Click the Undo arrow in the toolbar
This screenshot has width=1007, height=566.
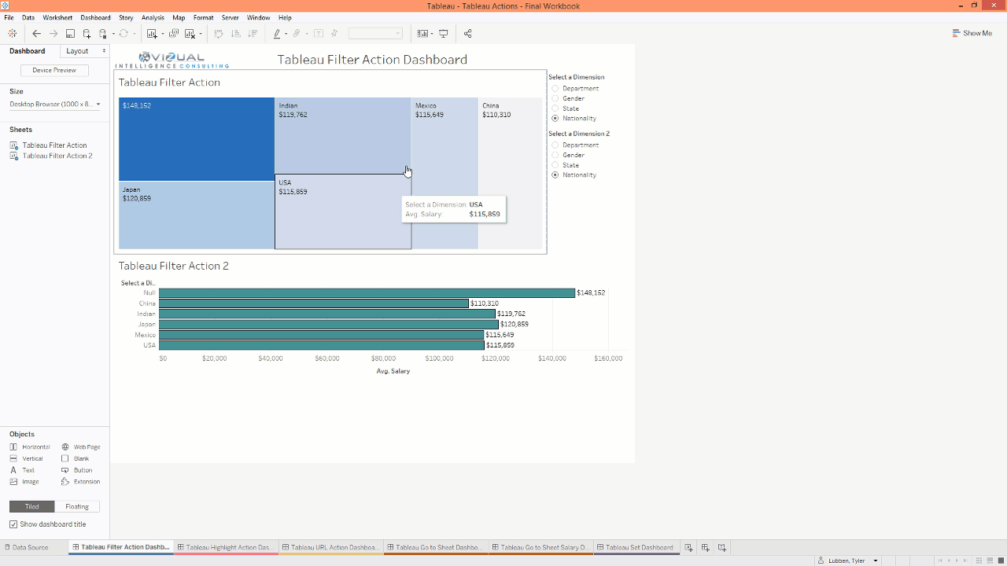coord(36,33)
